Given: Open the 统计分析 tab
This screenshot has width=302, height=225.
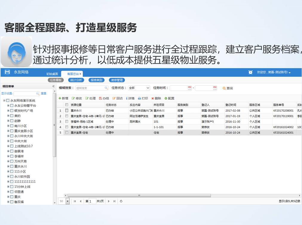Looking at the screenshot, I should click(x=76, y=80).
